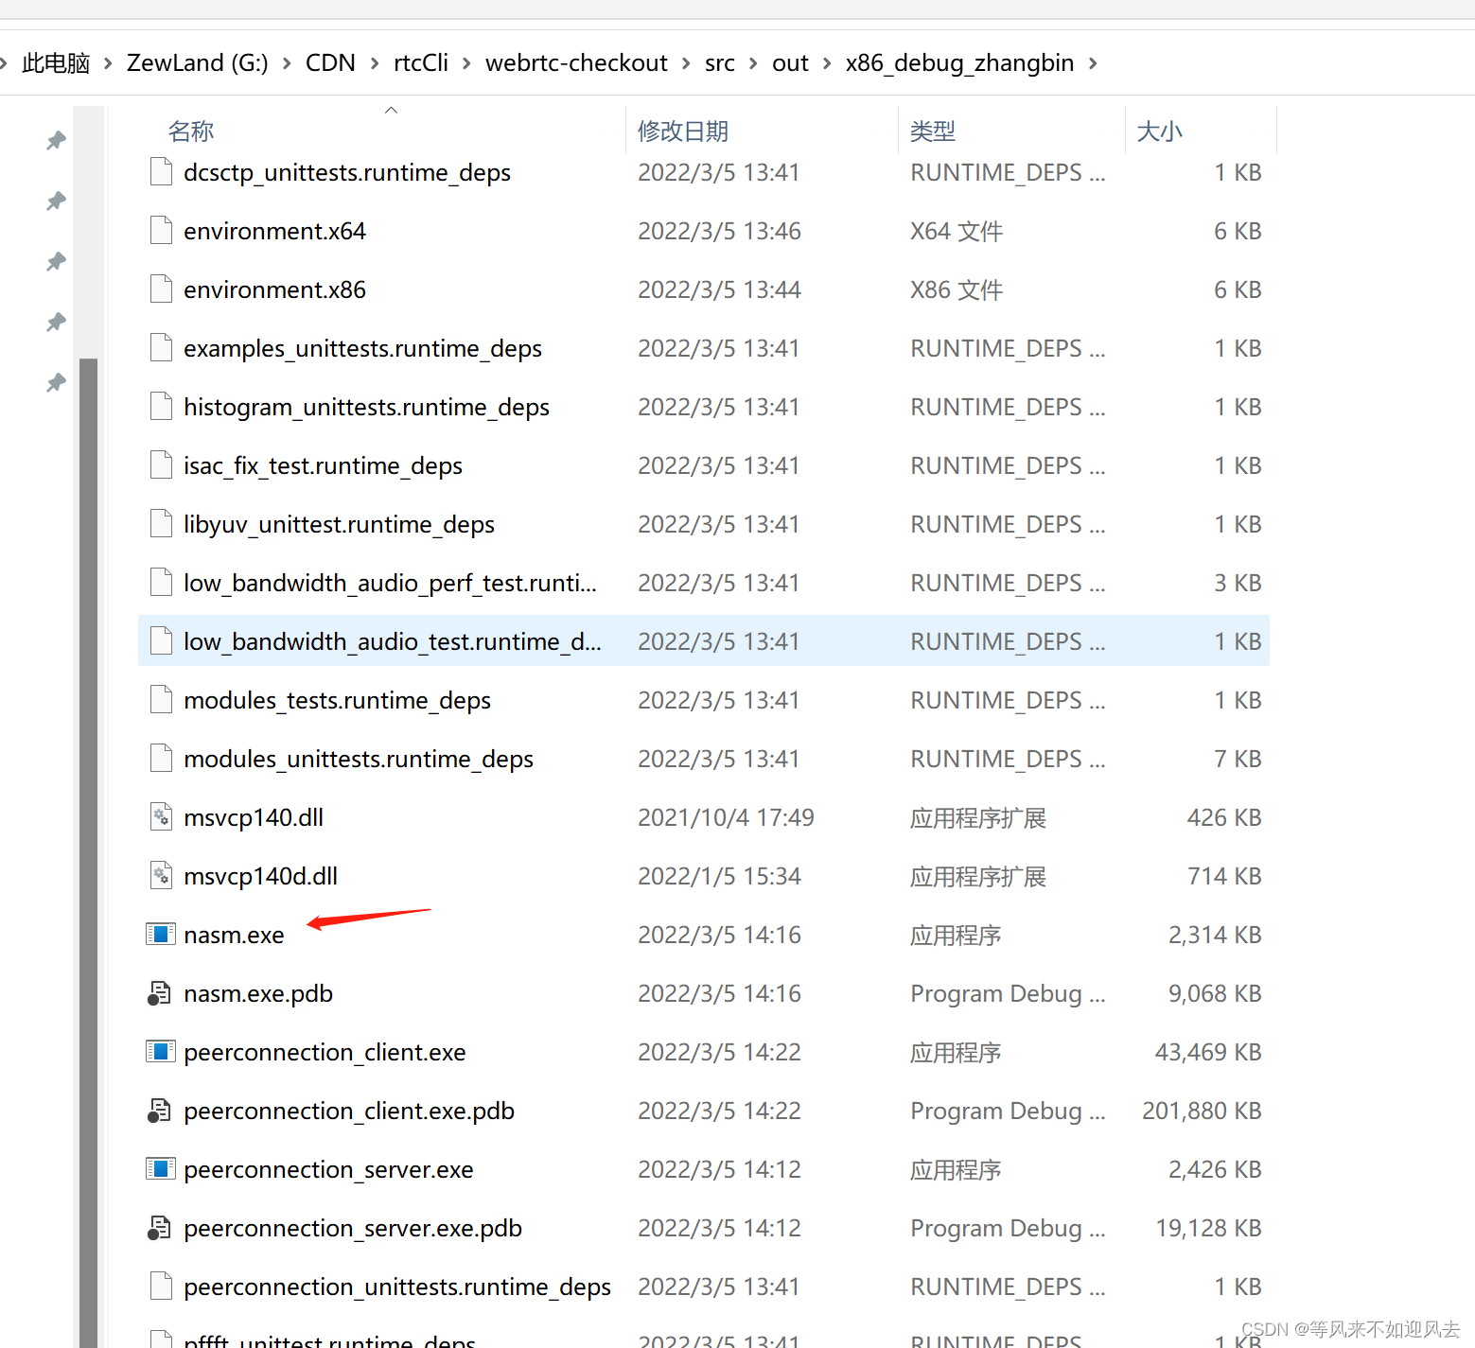Click the peerconnection_server.exe application icon

tap(161, 1169)
